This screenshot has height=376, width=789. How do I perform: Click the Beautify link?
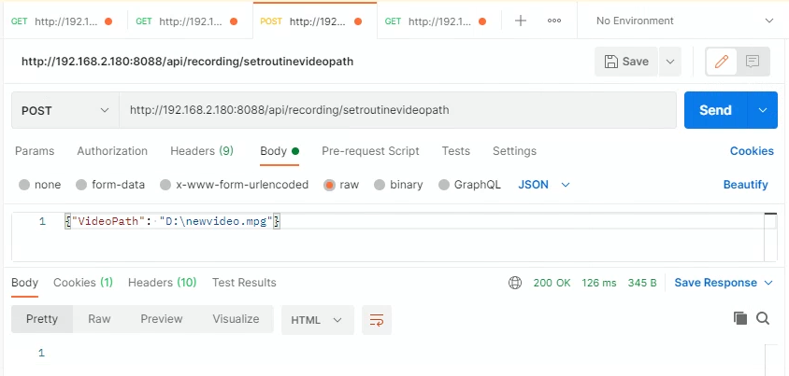coord(745,185)
